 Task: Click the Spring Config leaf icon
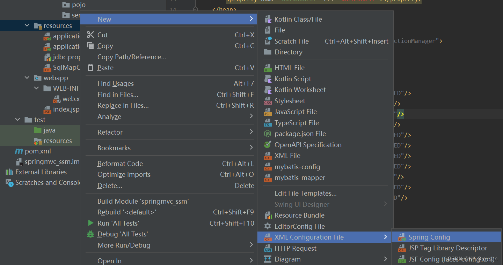(402, 237)
